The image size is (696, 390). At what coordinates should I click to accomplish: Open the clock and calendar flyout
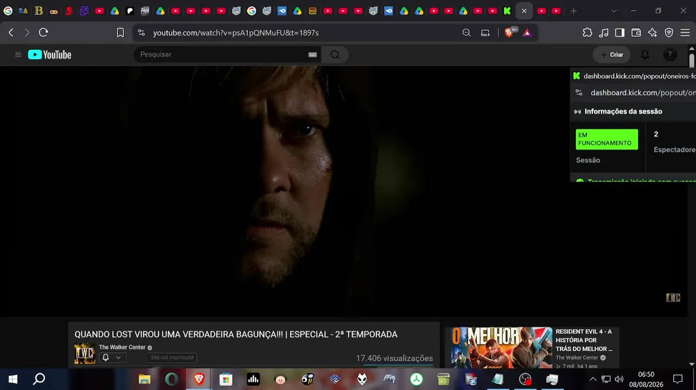pyautogui.click(x=646, y=379)
